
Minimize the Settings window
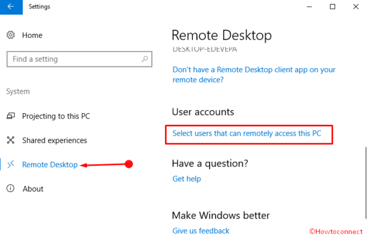tap(309, 7)
